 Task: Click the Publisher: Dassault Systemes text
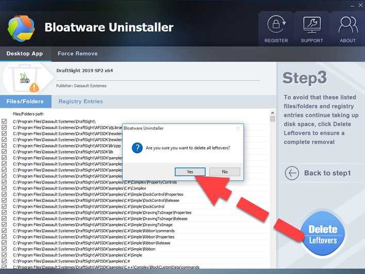pos(81,86)
